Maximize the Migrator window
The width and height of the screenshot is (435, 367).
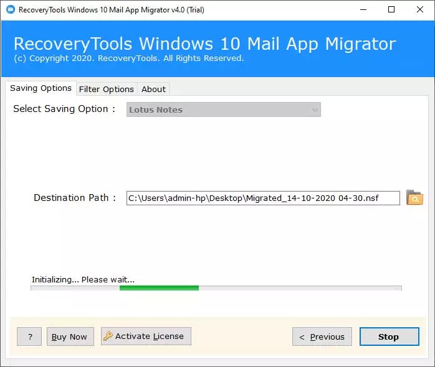[391, 9]
